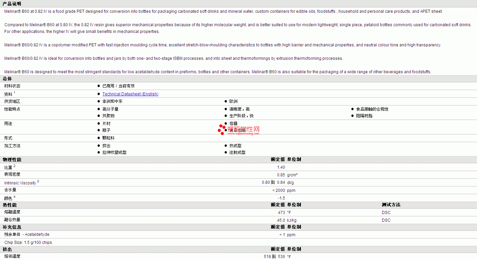Select the 颜色 property label
This screenshot has height=260, width=477.
click(x=8, y=198)
